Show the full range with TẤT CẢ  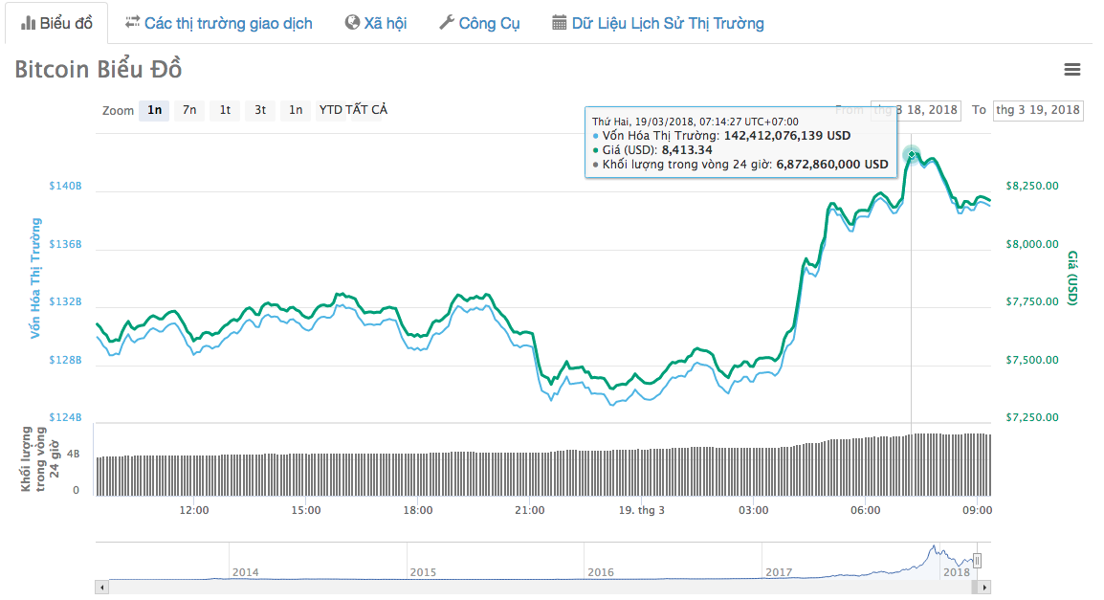click(x=366, y=110)
